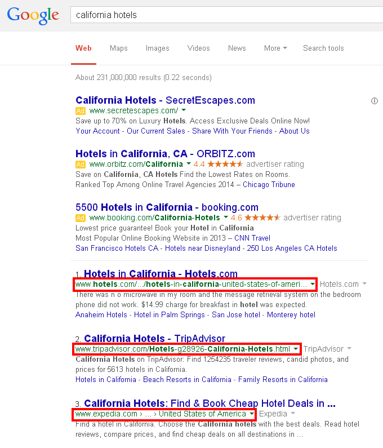Click the Ad badge under SecretEscapes title
Image resolution: width=383 pixels, height=448 pixels.
[80, 111]
